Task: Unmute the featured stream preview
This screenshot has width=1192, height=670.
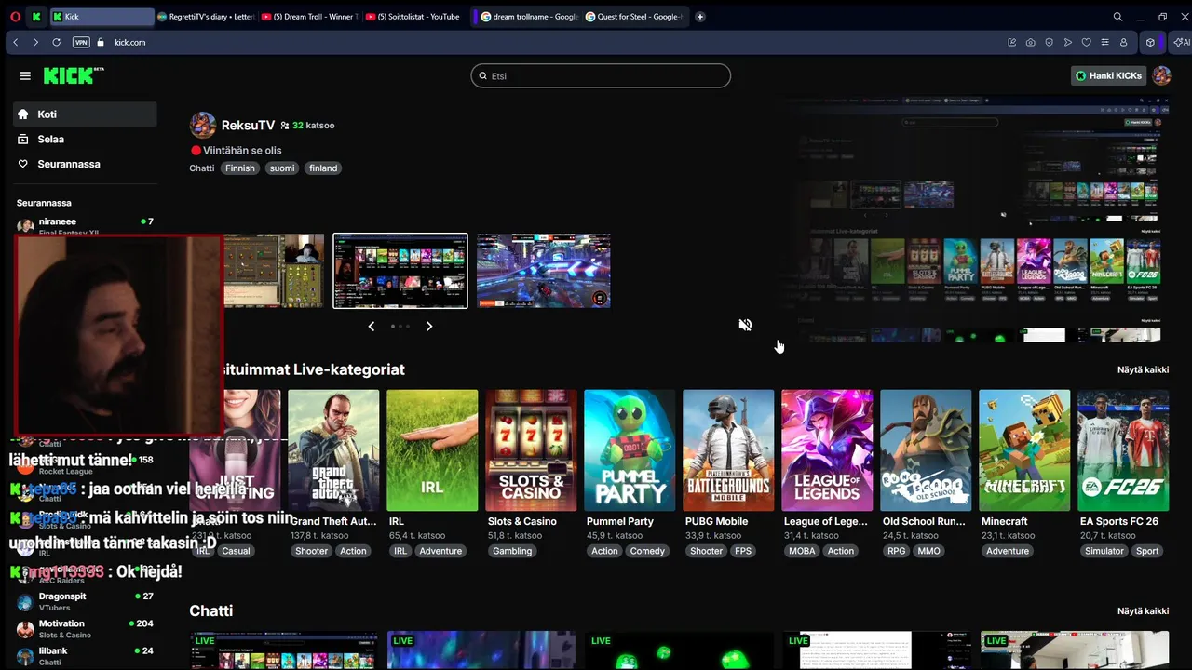Action: click(745, 325)
